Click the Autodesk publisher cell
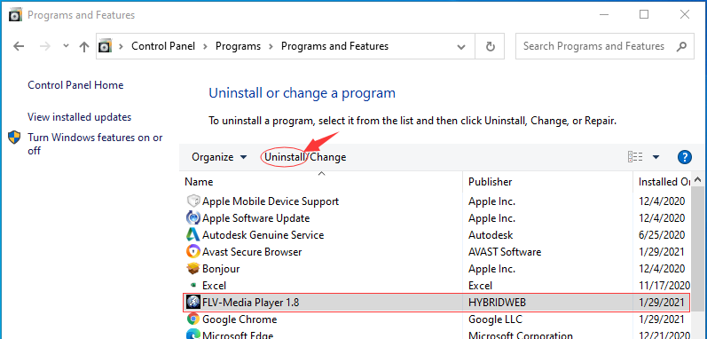This screenshot has height=339, width=707. click(491, 235)
